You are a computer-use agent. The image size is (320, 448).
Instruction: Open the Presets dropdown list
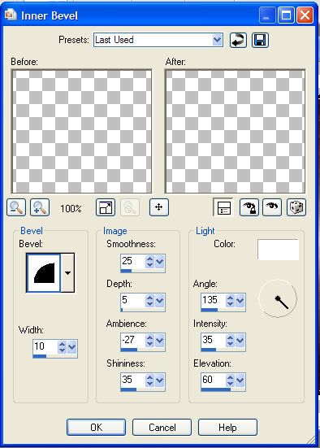click(217, 40)
